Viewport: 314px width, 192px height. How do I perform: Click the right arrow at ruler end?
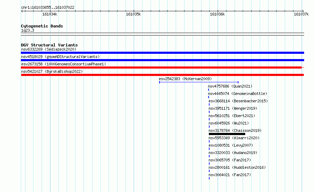[303, 11]
